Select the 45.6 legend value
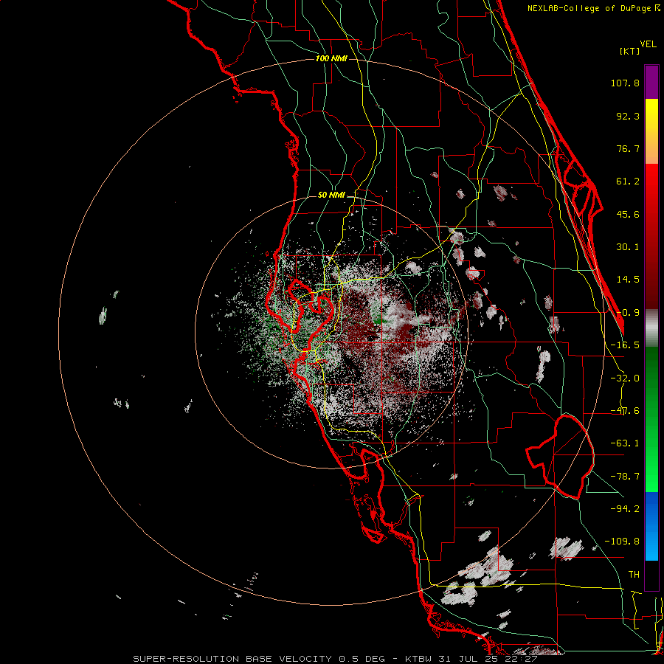 (x=628, y=214)
